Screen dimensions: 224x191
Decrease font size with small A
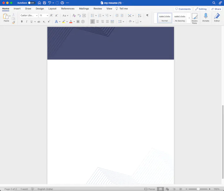(x=57, y=16)
